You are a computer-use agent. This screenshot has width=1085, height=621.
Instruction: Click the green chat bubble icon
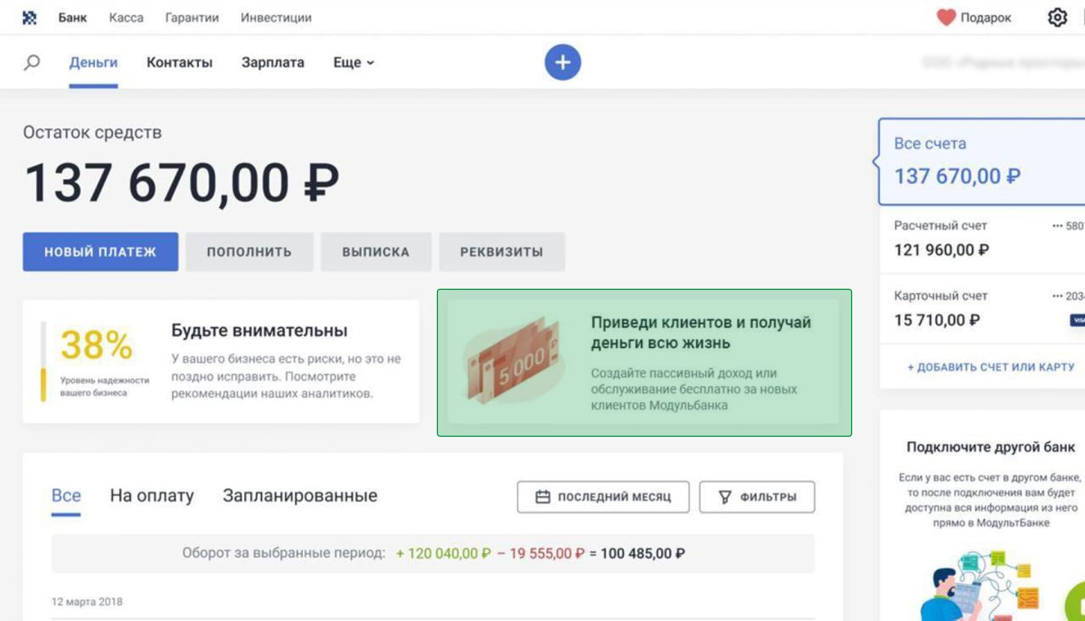1077,605
